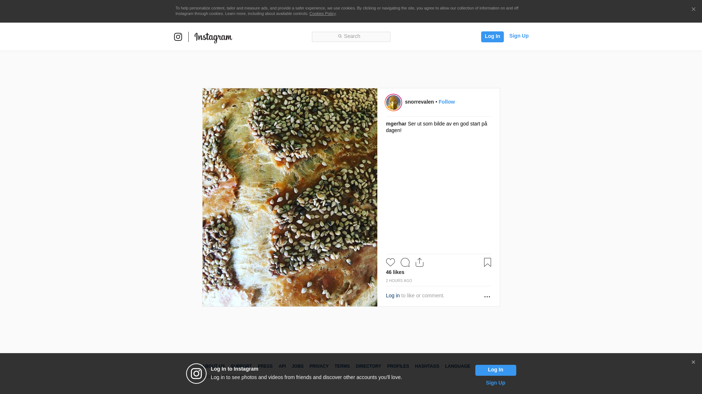Open the TERMS footer link

click(x=342, y=366)
